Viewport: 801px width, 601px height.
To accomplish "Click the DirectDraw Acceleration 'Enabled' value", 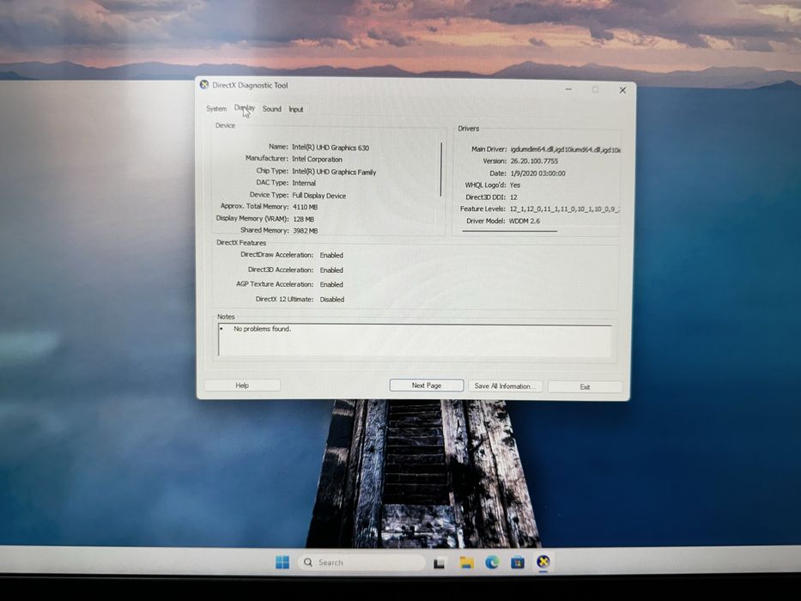I will pos(331,255).
